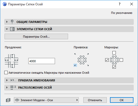Click the ОБЩИЕ ПАРАМЕТРЫ grid marker icon
Screen dimensions: 138x106
(x=12, y=22)
